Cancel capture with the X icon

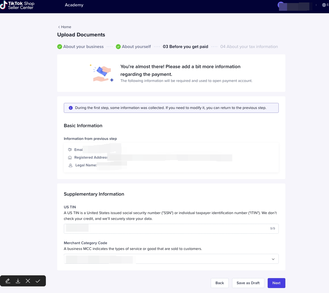(28, 281)
